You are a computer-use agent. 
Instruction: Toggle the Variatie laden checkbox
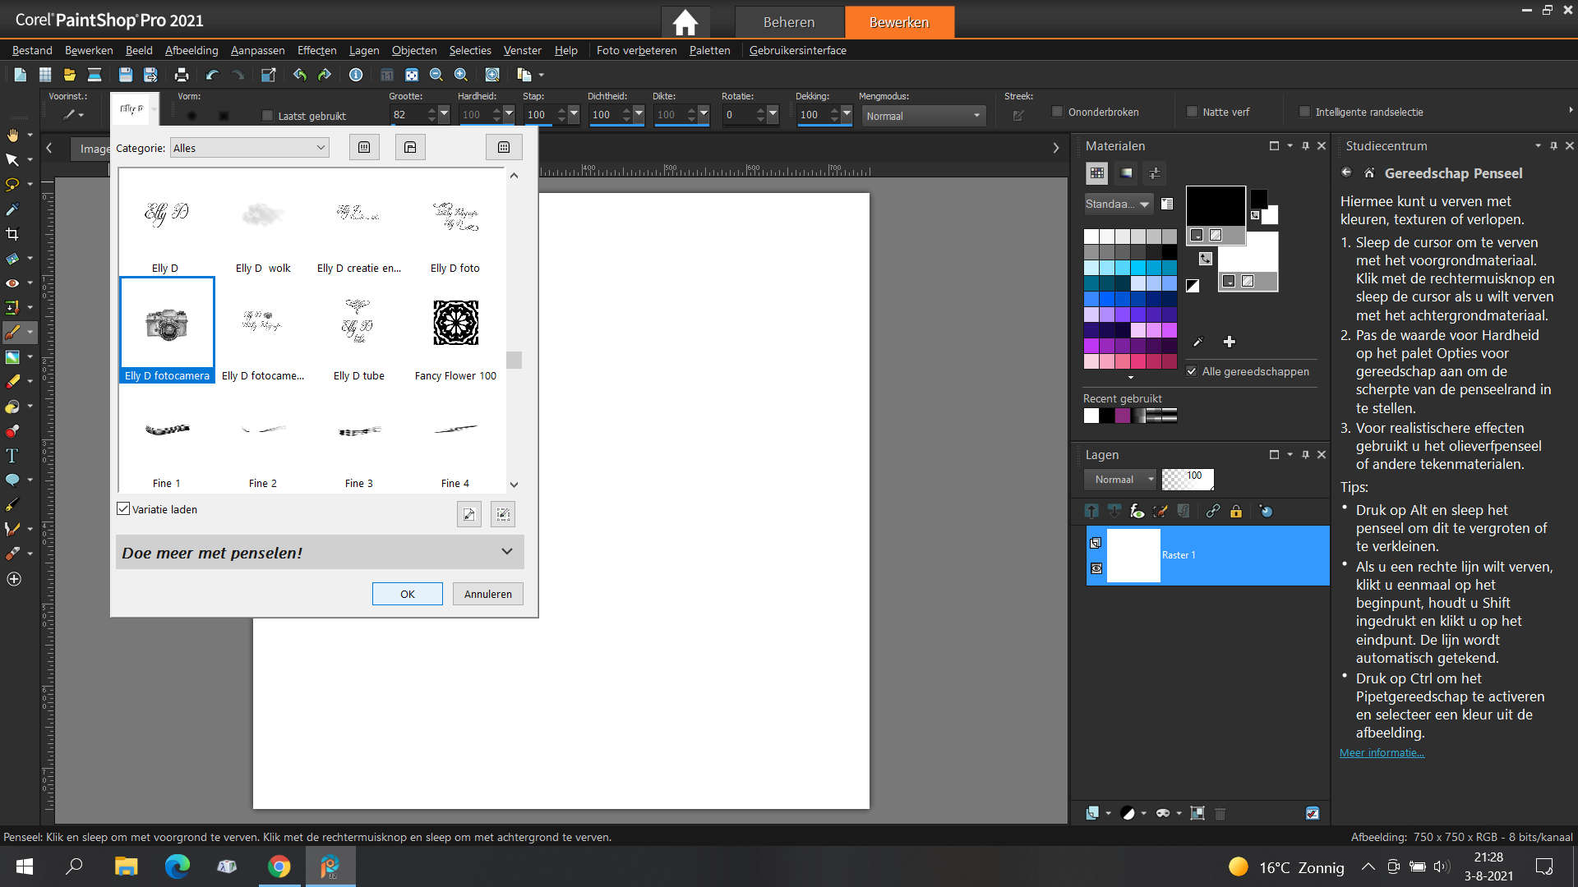tap(123, 509)
